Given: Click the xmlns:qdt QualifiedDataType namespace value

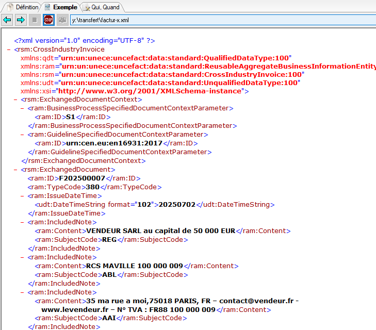Looking at the screenshot, I should point(175,58).
